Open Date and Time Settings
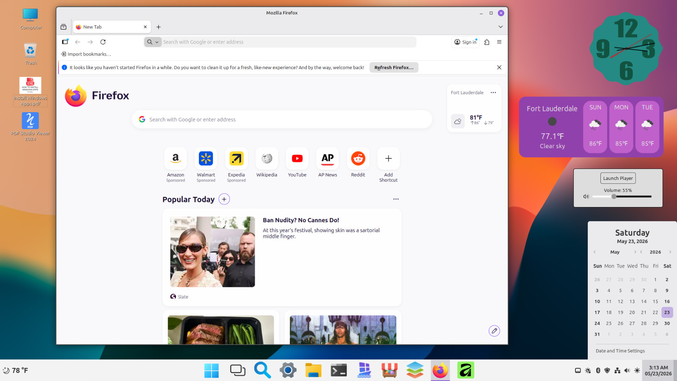 620,351
